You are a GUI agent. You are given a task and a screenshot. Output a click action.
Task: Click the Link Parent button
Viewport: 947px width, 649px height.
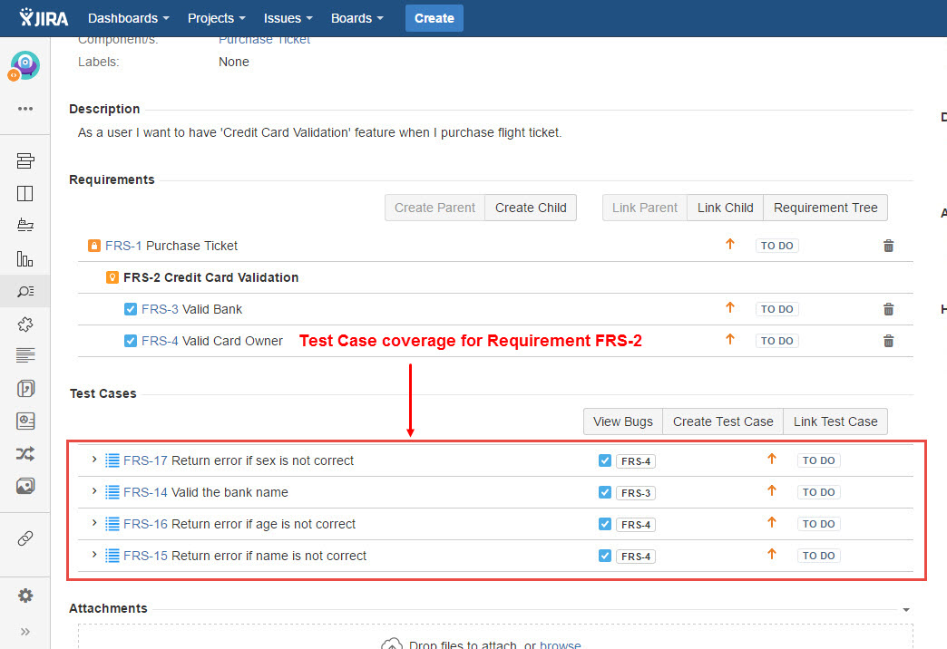click(x=644, y=208)
